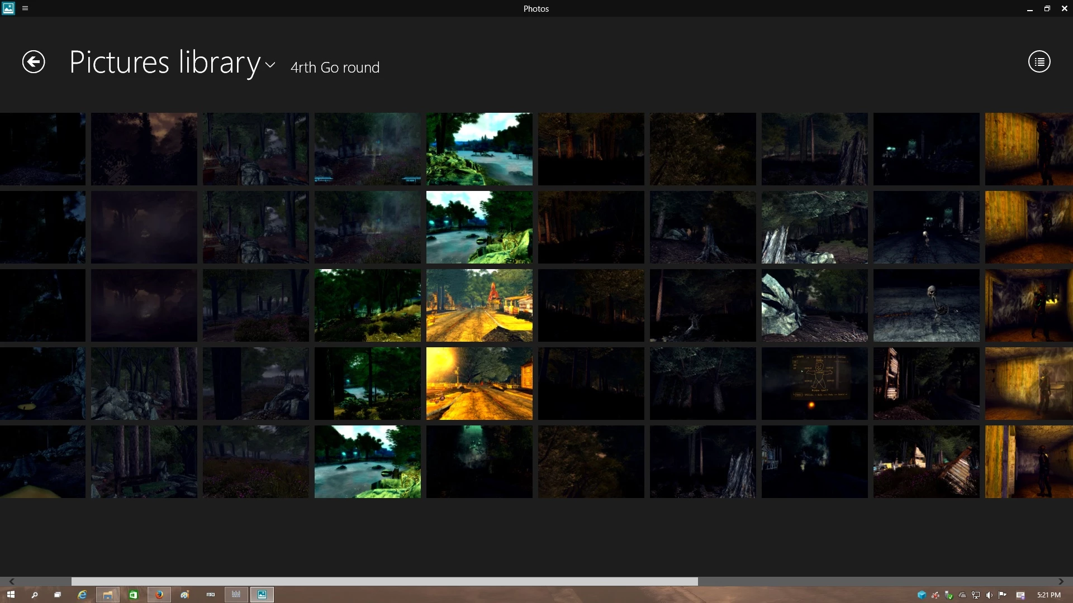Open OneDrive cloud tray icon
This screenshot has height=603, width=1073.
coord(962,595)
